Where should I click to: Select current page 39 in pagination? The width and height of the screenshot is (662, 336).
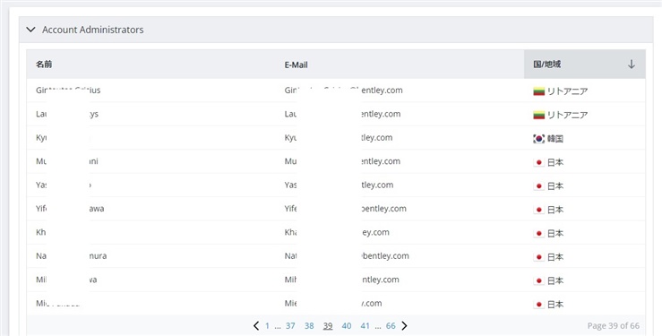point(328,326)
